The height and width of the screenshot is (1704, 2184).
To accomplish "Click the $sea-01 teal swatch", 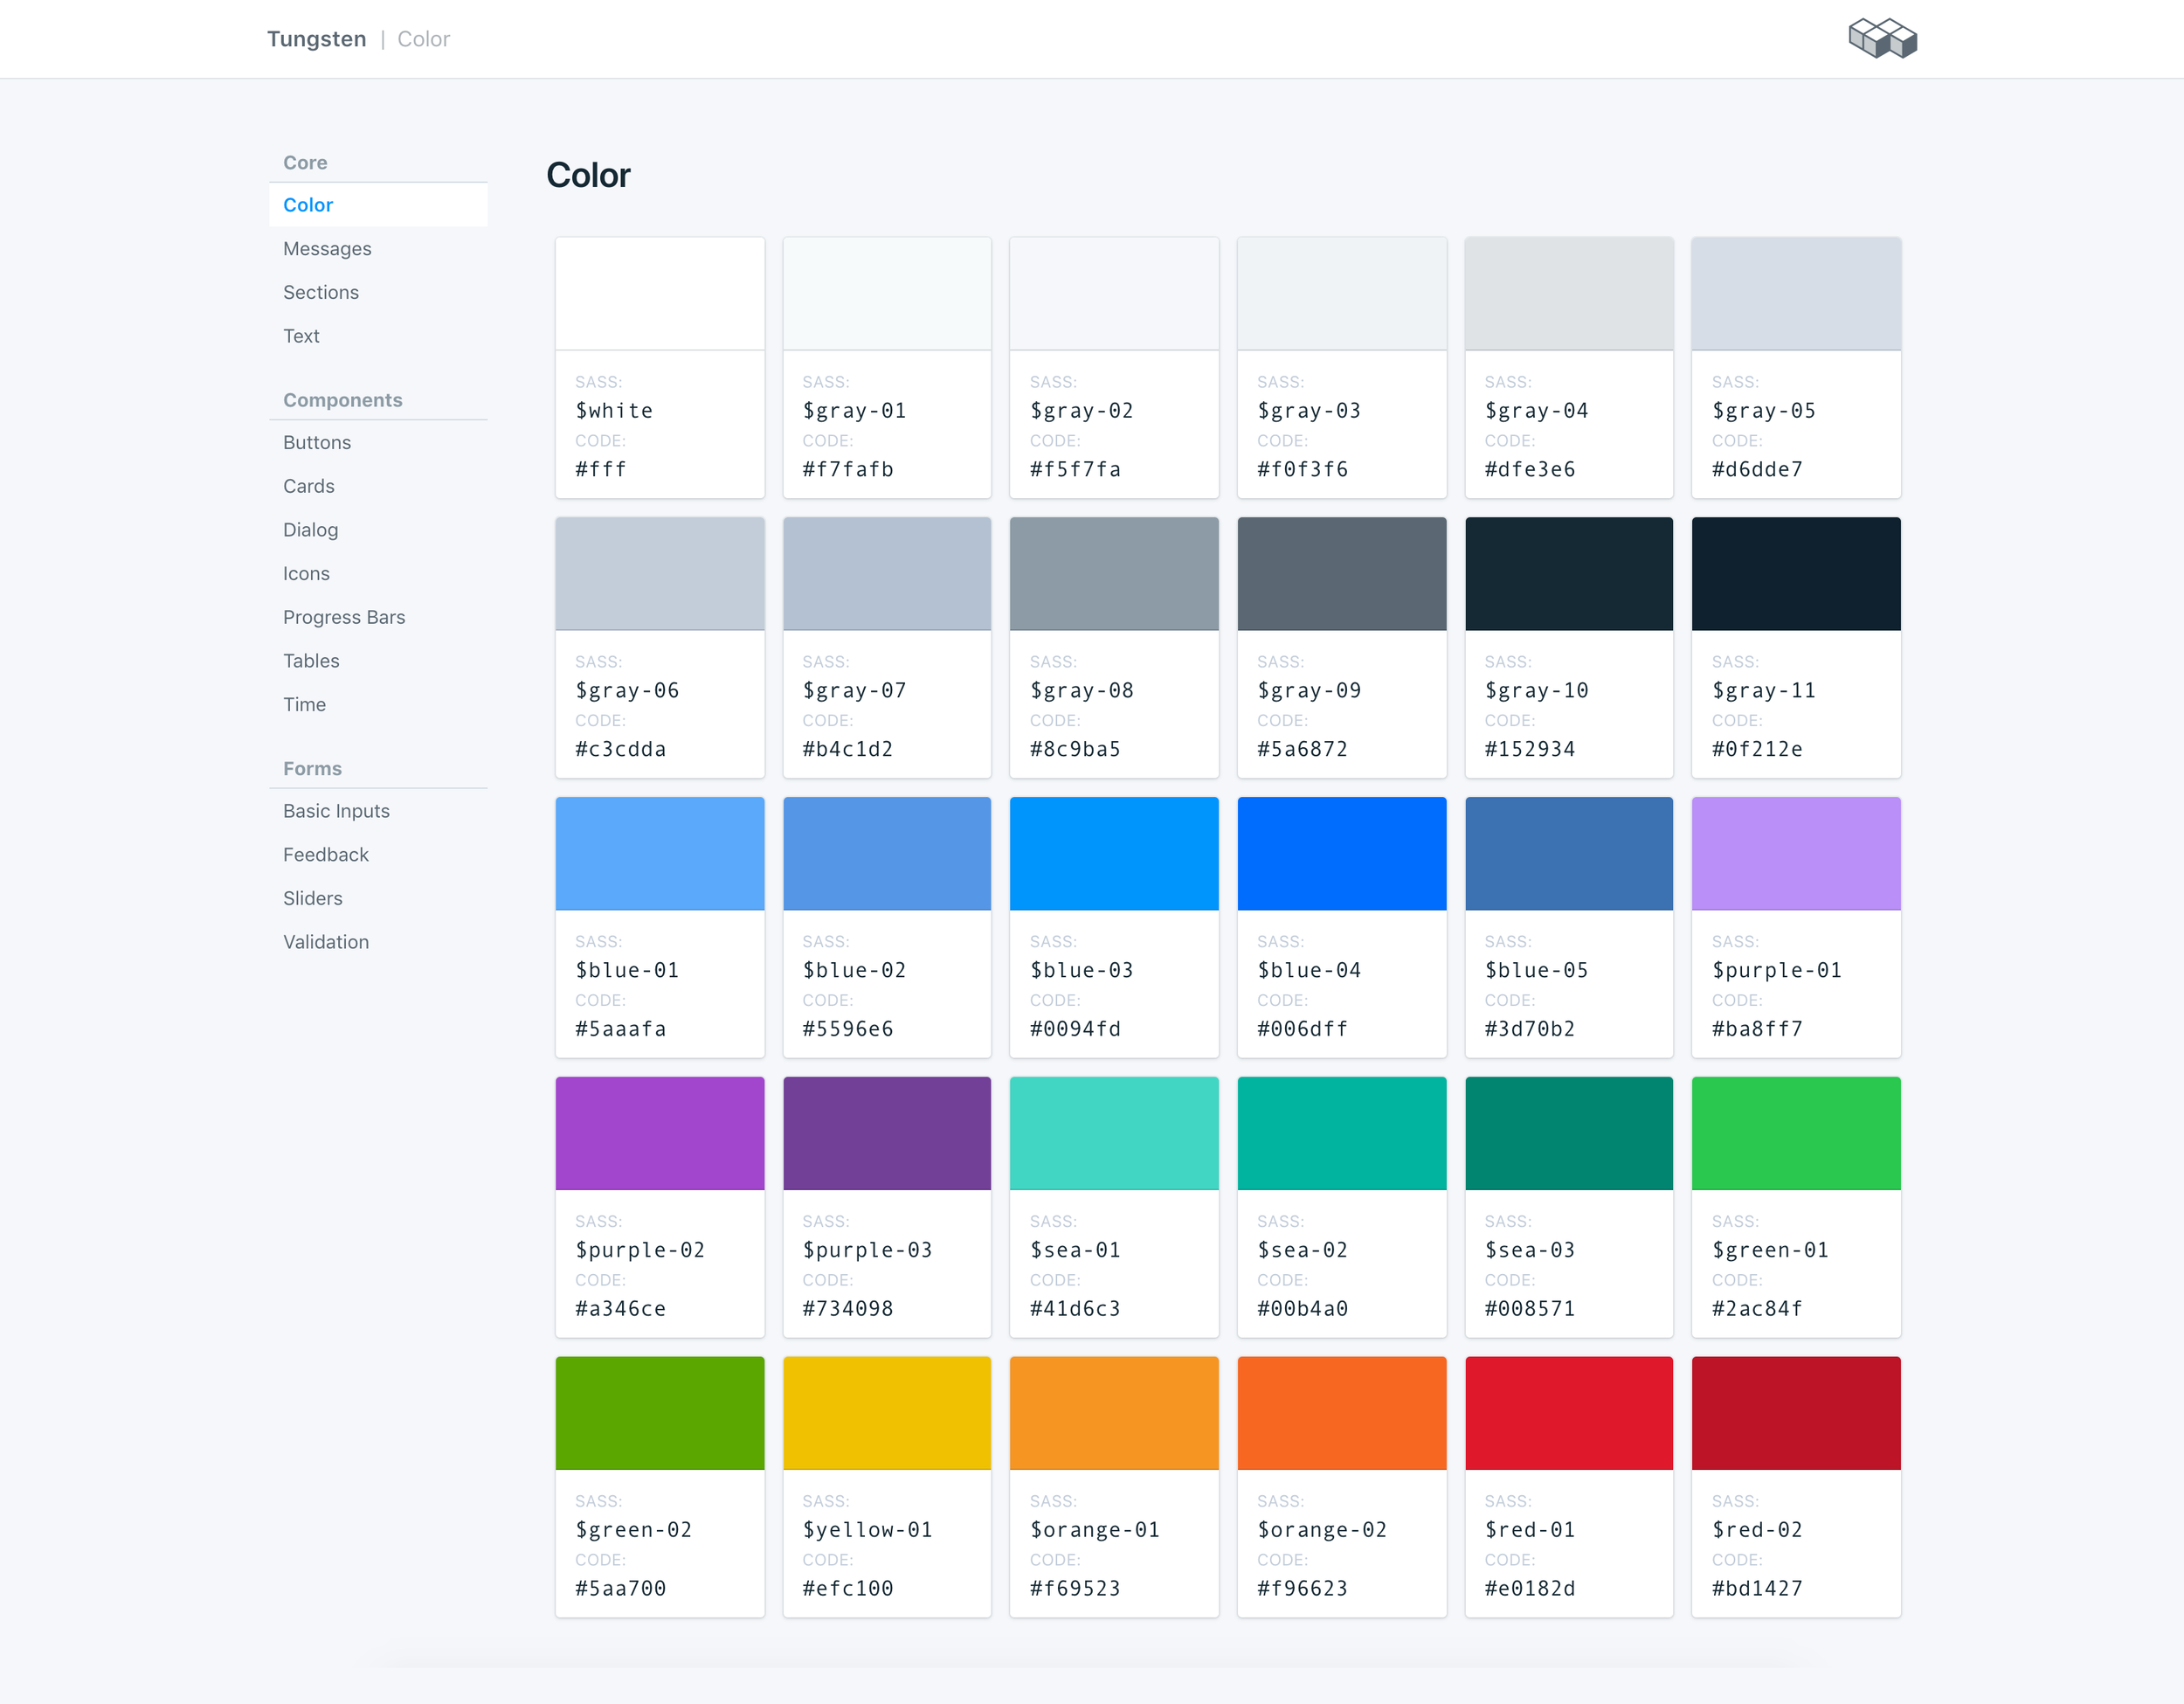I will (1114, 1133).
